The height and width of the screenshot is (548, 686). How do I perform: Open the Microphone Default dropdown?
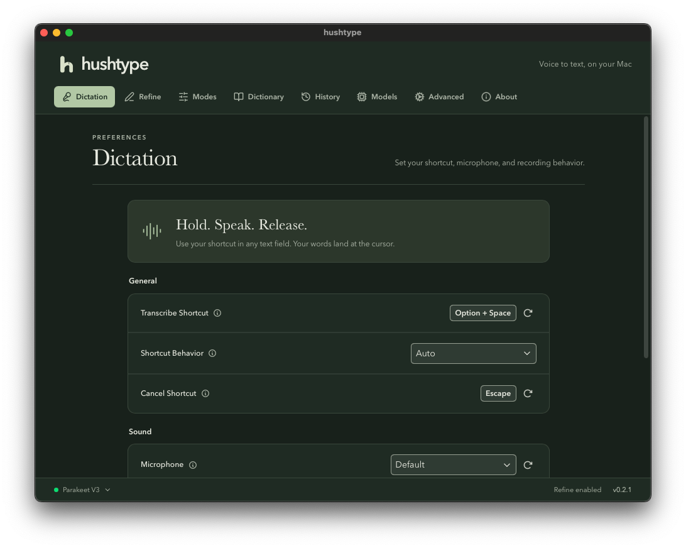(x=454, y=465)
